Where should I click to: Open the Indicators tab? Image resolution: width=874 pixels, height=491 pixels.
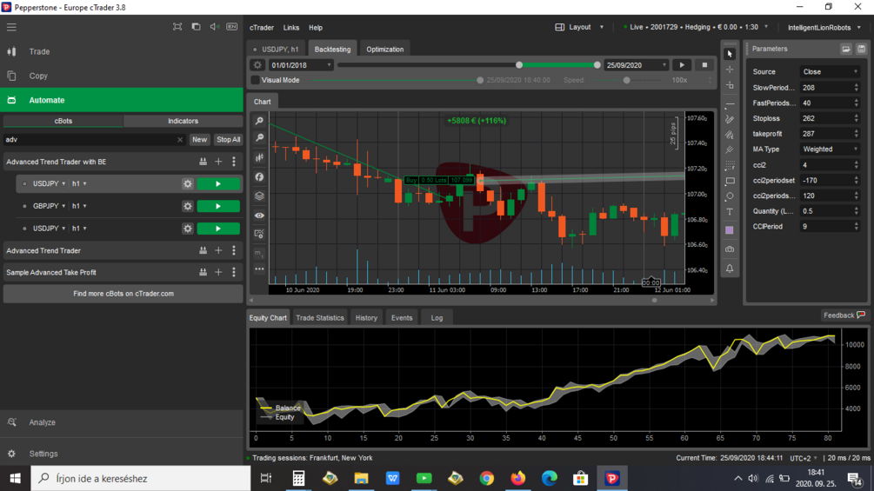click(183, 121)
